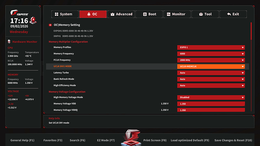Click the iGame logo in the sidebar
The height and width of the screenshot is (146, 260).
19,13
